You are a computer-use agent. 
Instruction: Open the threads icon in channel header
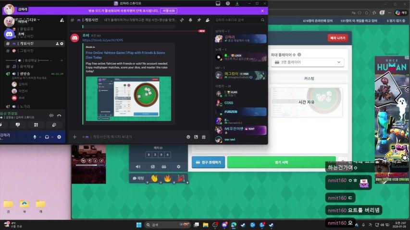(x=182, y=20)
